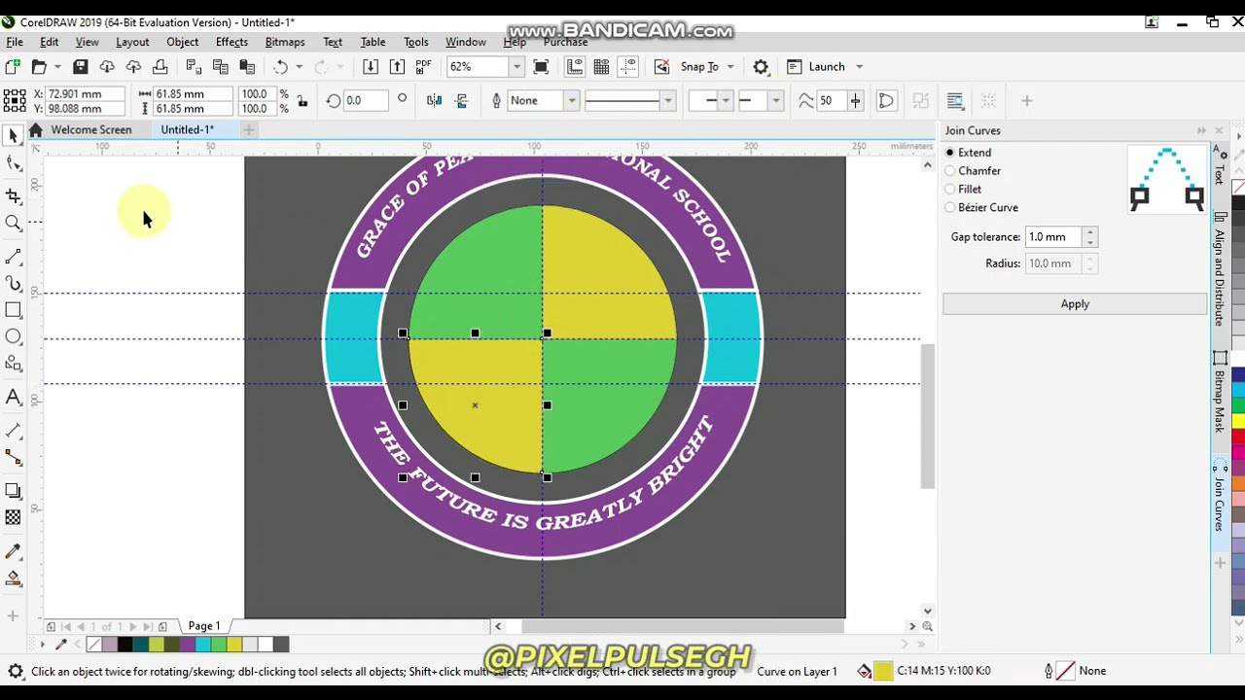The height and width of the screenshot is (700, 1245).
Task: Select the Crop tool
Action: (x=13, y=196)
